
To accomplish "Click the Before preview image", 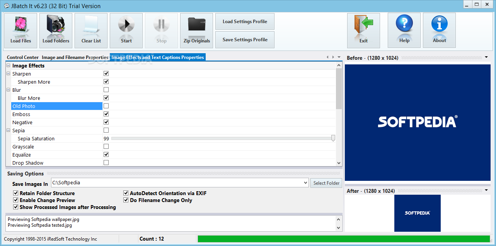I will [x=417, y=122].
